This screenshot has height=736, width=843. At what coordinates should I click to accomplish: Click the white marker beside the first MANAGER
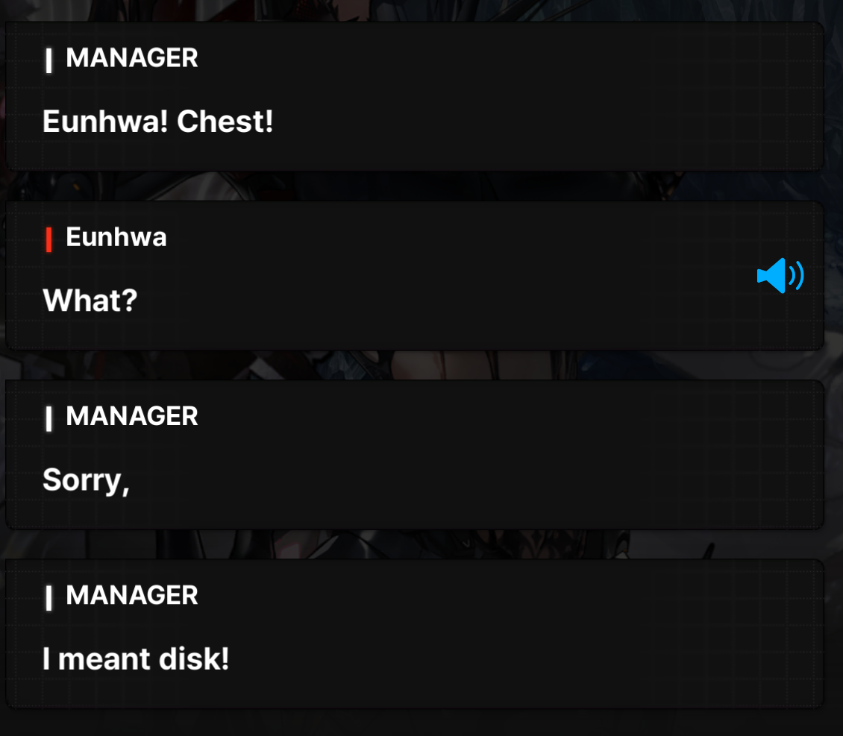(49, 60)
